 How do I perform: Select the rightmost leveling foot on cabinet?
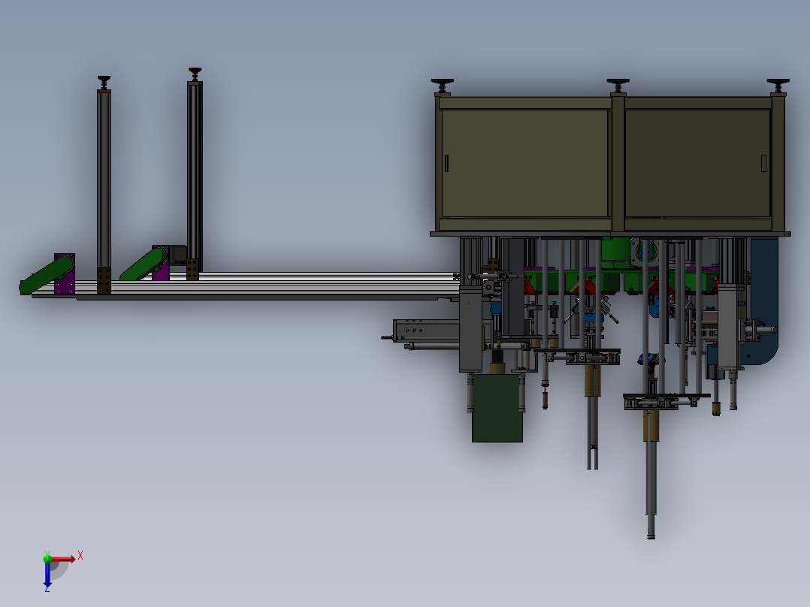click(778, 86)
